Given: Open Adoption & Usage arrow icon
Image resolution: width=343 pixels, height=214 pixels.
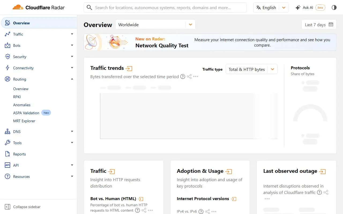Looking at the screenshot, I should point(229,171).
